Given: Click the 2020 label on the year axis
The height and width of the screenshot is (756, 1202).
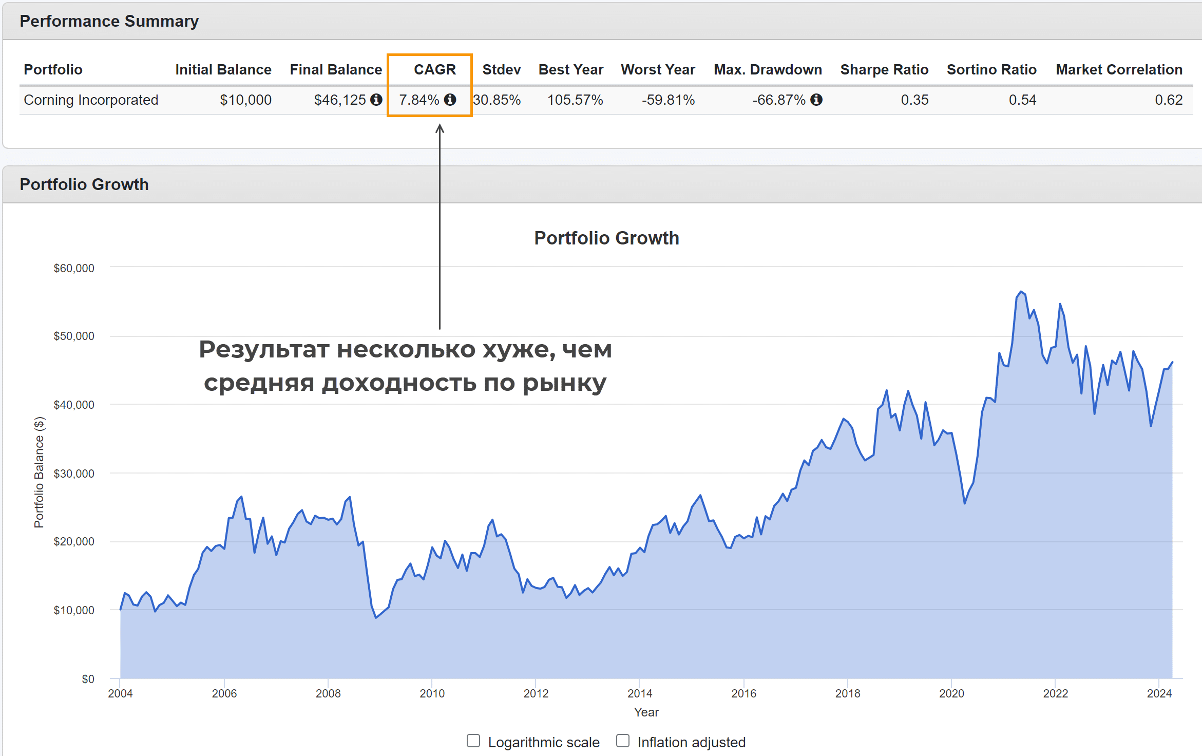Looking at the screenshot, I should click(x=951, y=693).
